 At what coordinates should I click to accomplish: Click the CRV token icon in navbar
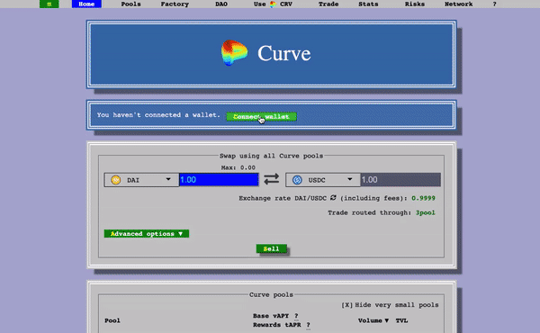273,4
